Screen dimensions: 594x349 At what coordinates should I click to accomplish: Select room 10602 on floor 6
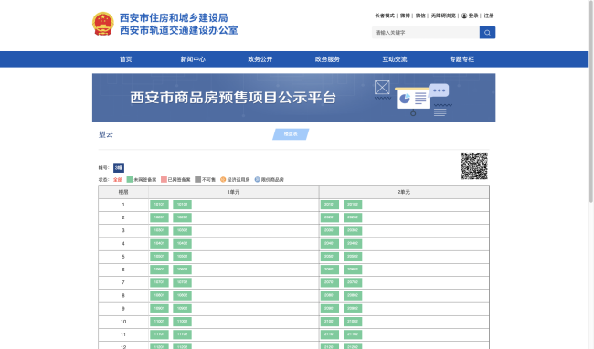coord(182,270)
